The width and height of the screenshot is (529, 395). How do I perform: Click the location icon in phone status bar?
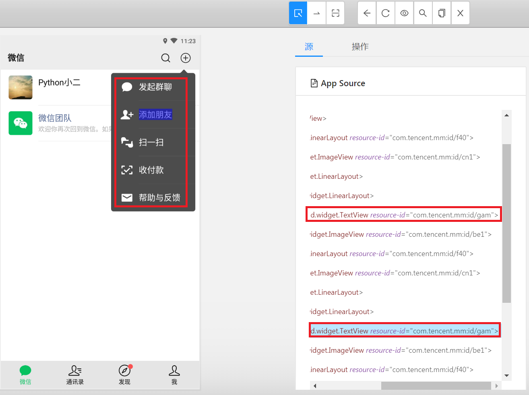[165, 41]
